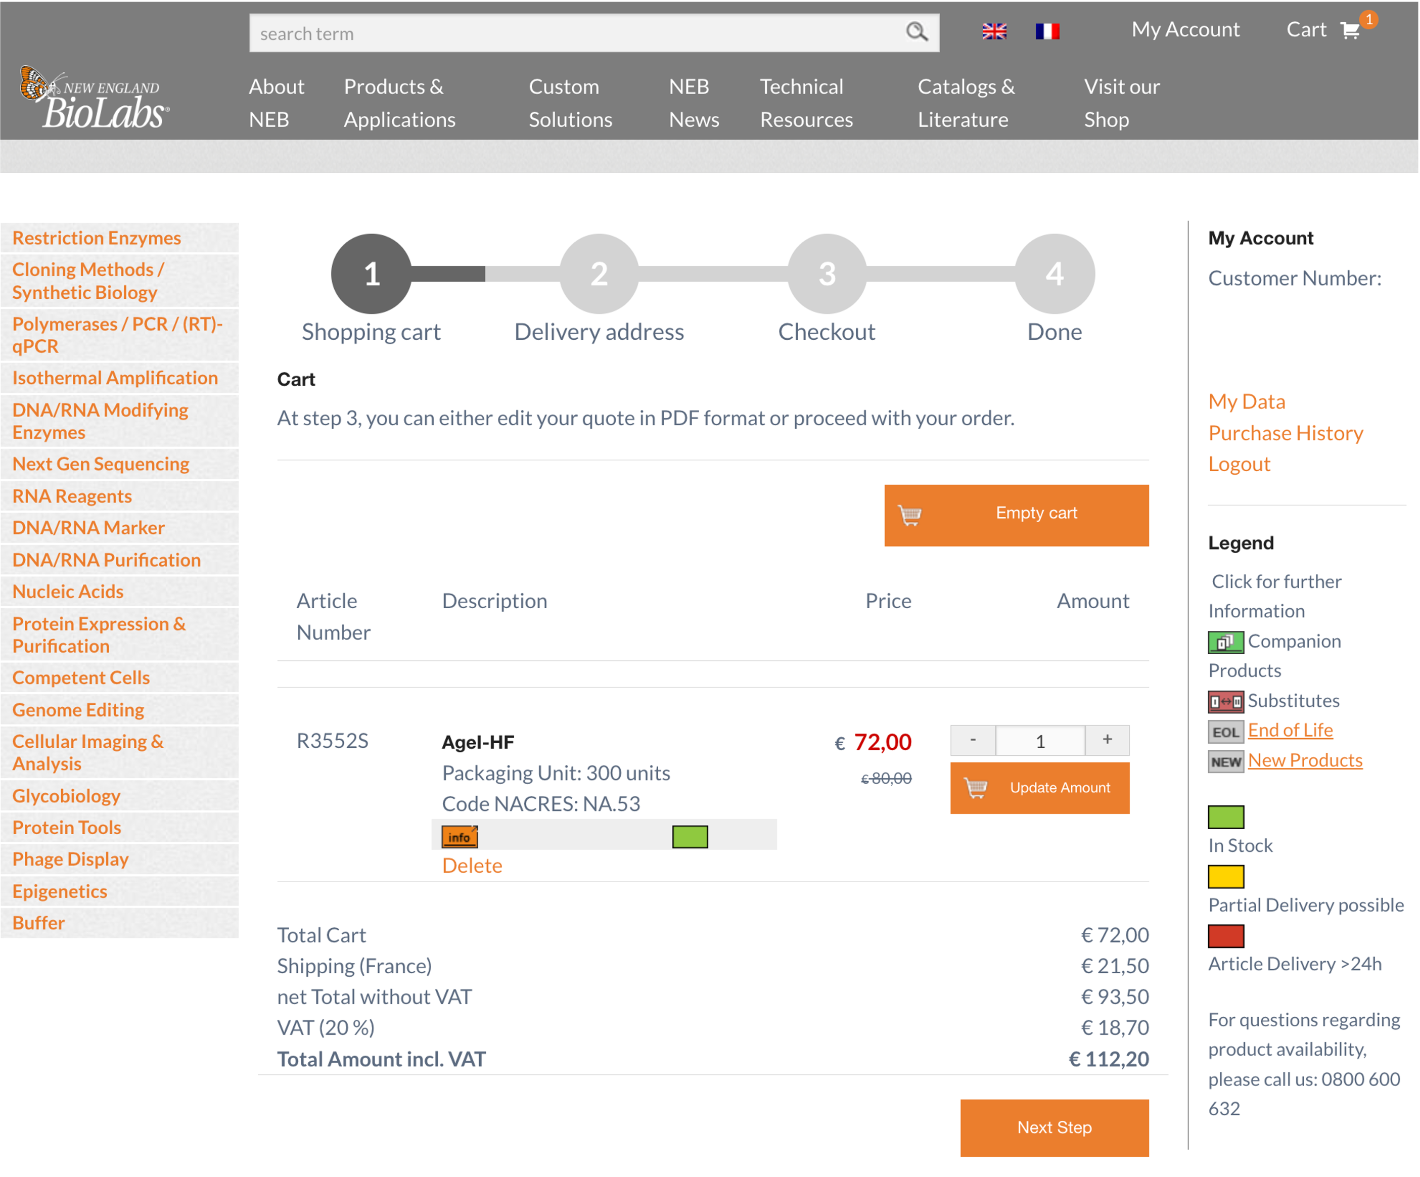Open Cloning Methods / Synthetic Biology category
The image size is (1420, 1177).
click(120, 281)
